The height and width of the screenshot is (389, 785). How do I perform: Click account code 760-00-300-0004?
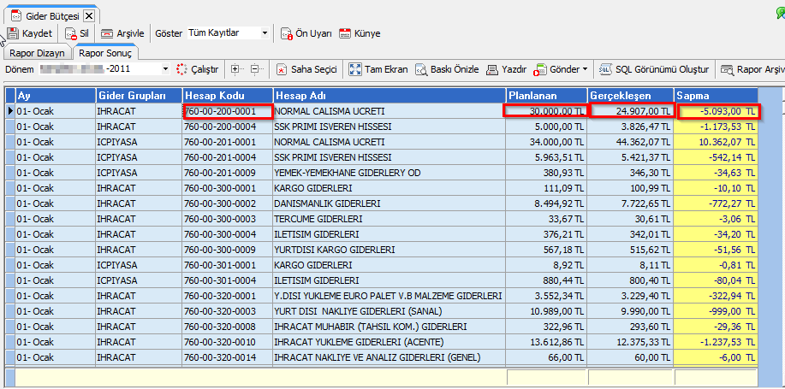point(228,234)
